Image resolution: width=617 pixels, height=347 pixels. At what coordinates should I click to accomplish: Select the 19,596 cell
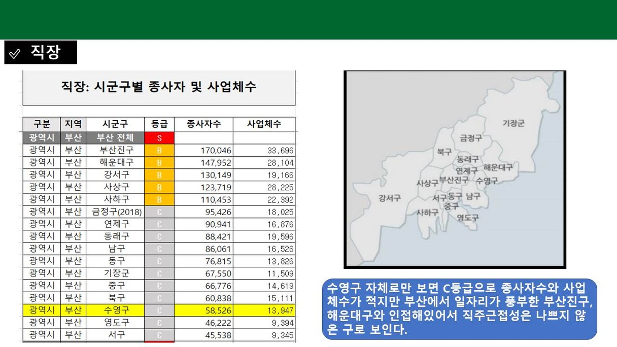click(x=264, y=236)
